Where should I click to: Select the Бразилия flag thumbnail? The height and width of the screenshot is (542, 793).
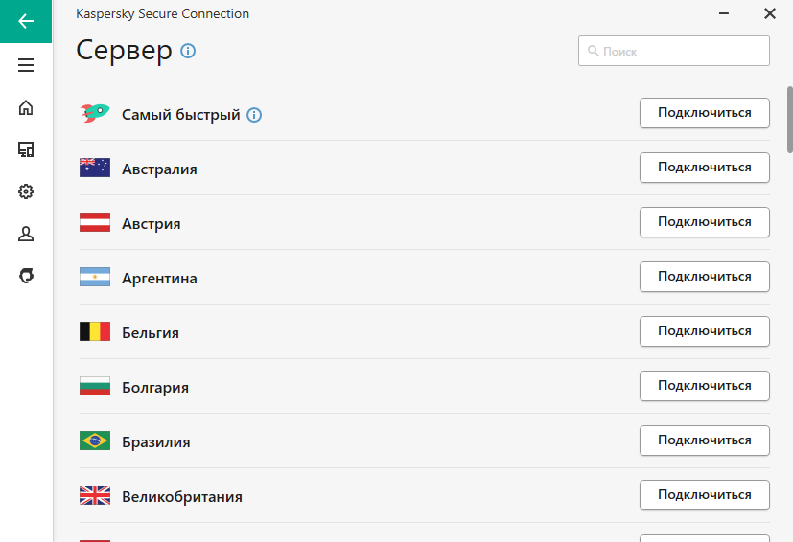pos(95,440)
